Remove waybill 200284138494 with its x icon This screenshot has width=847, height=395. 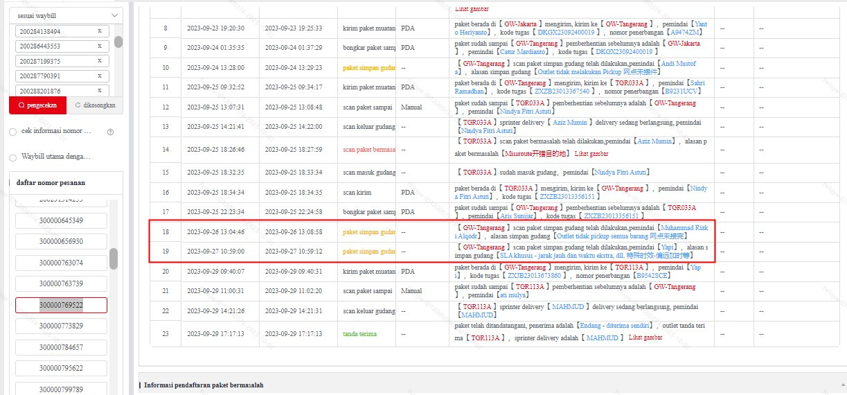click(99, 31)
